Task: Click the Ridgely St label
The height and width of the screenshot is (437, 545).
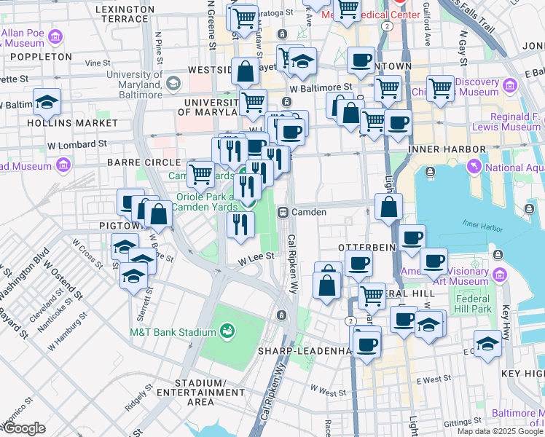Action: [139, 398]
